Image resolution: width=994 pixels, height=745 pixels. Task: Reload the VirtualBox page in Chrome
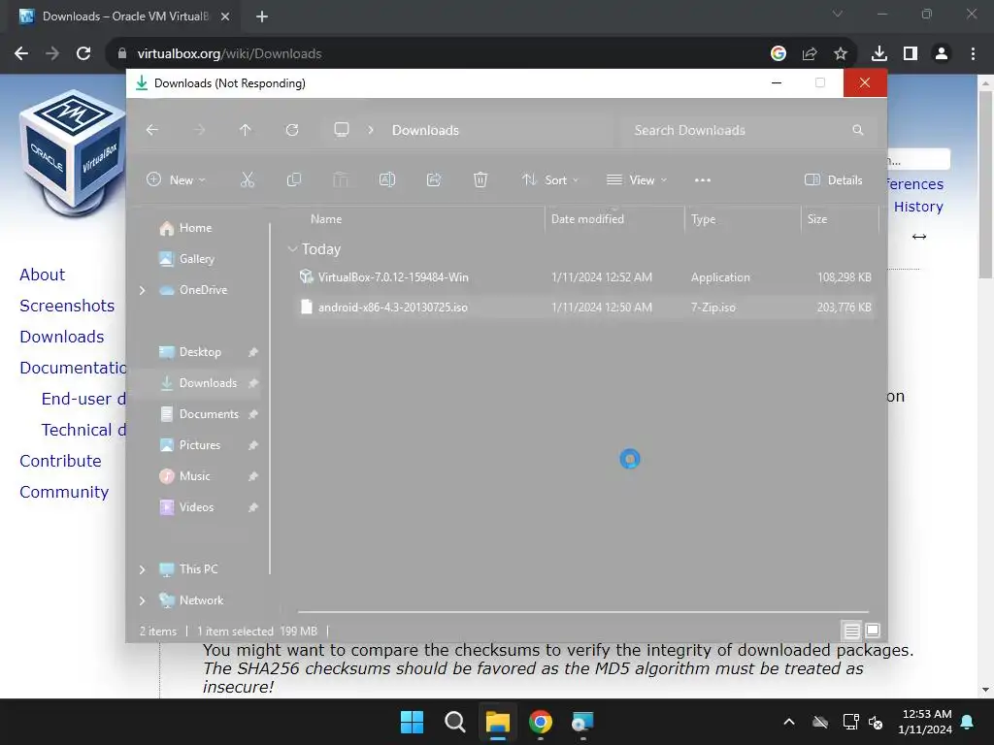tap(83, 53)
